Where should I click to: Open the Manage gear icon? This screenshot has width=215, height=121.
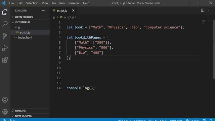pyautogui.click(x=5, y=112)
